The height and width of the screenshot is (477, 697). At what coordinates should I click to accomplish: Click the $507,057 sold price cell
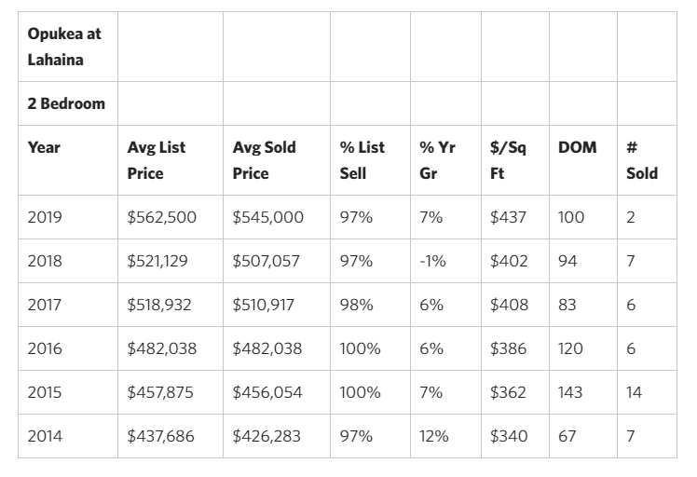point(266,261)
